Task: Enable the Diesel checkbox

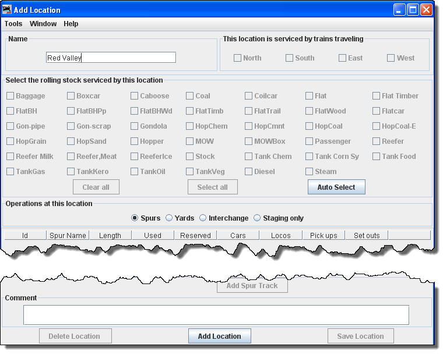Action: pos(249,172)
